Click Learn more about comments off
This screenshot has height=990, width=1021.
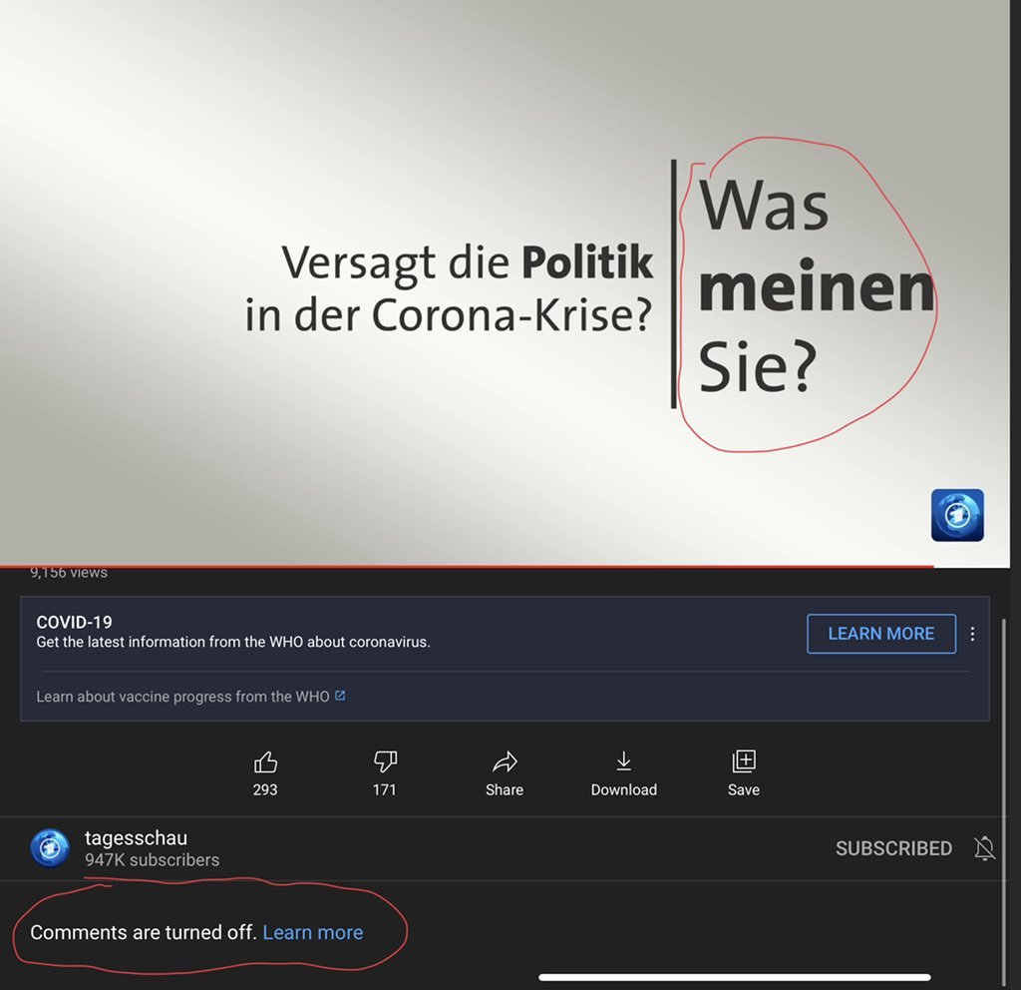(312, 933)
